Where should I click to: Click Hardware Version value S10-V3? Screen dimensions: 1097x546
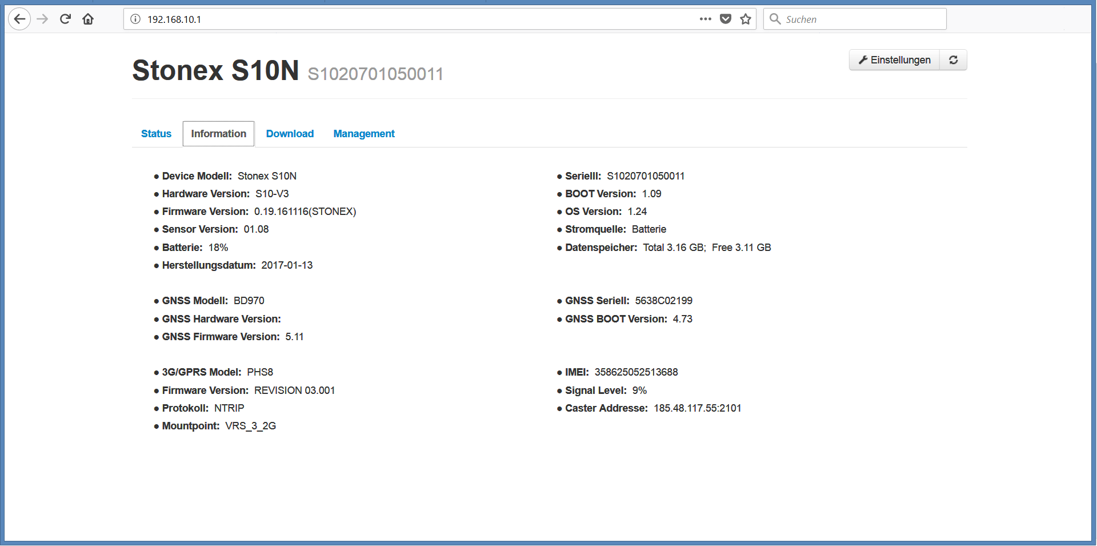(x=272, y=194)
